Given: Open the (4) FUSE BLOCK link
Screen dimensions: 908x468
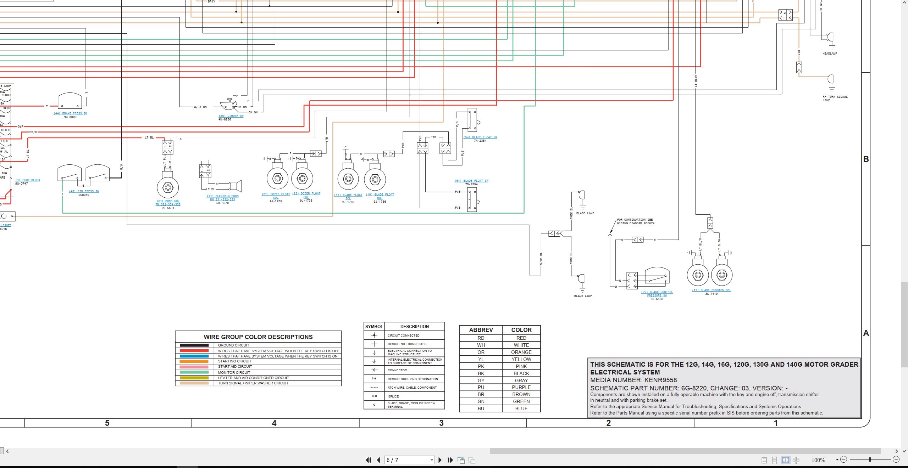Looking at the screenshot, I should 28,180.
